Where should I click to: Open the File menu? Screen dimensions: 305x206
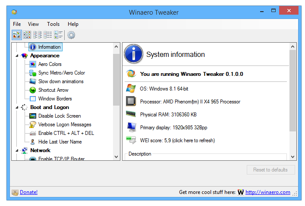coord(17,24)
